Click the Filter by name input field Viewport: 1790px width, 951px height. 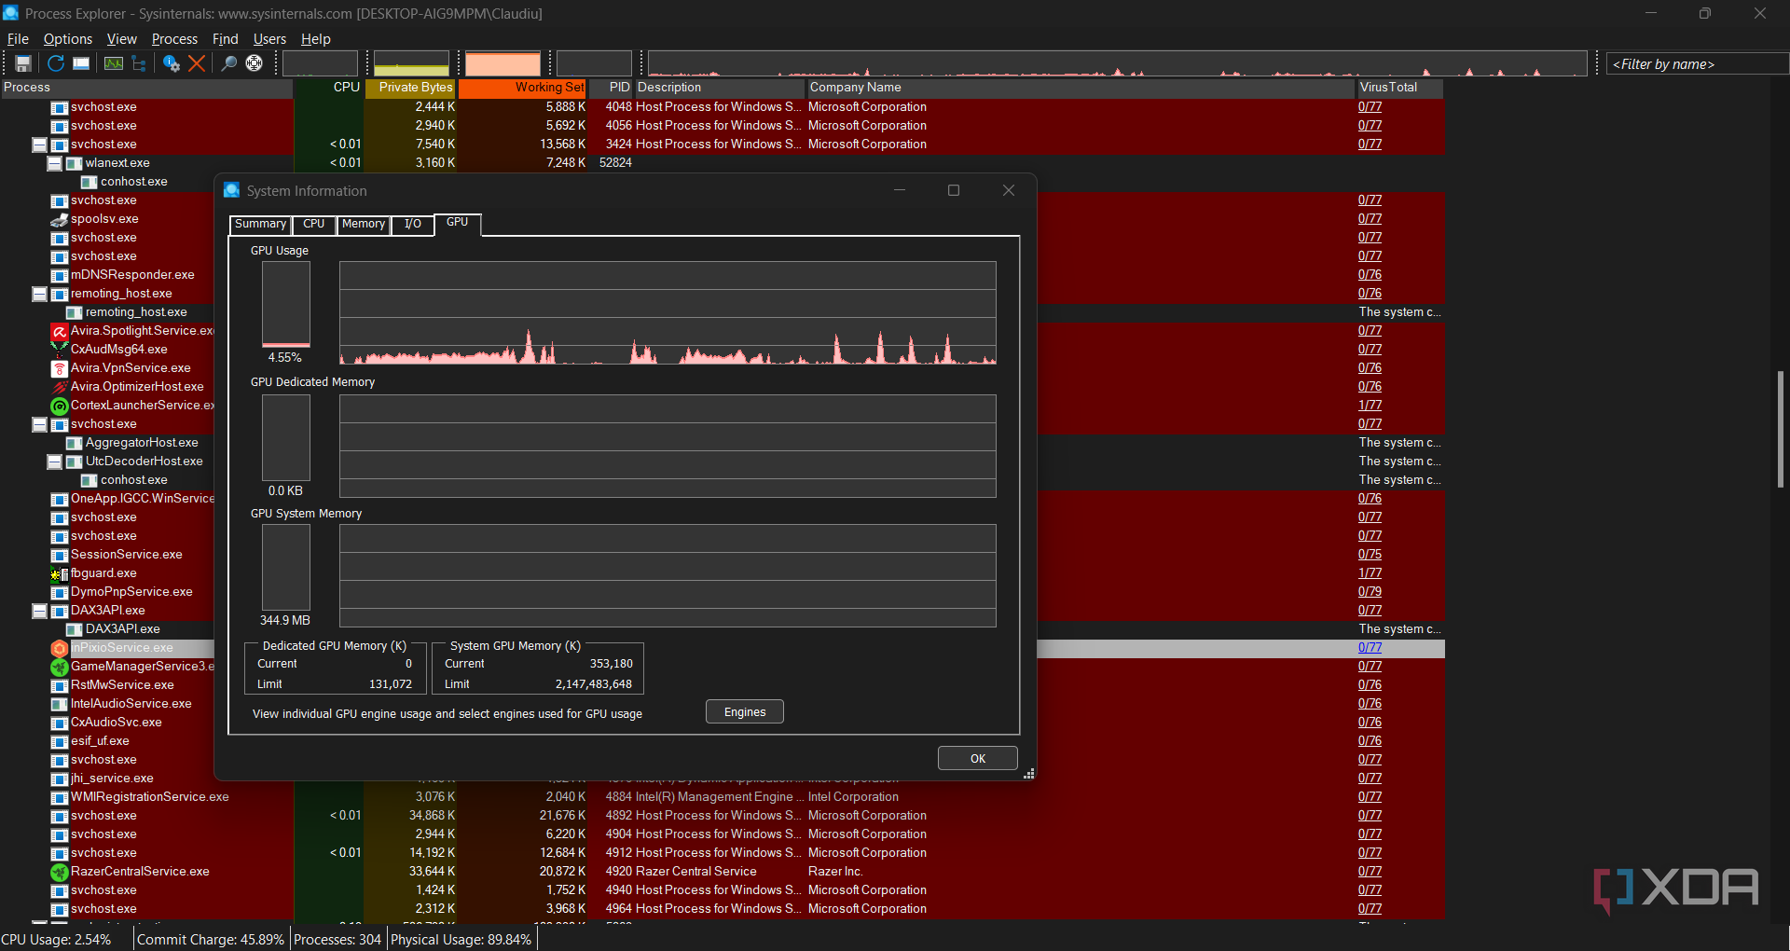pyautogui.click(x=1696, y=63)
